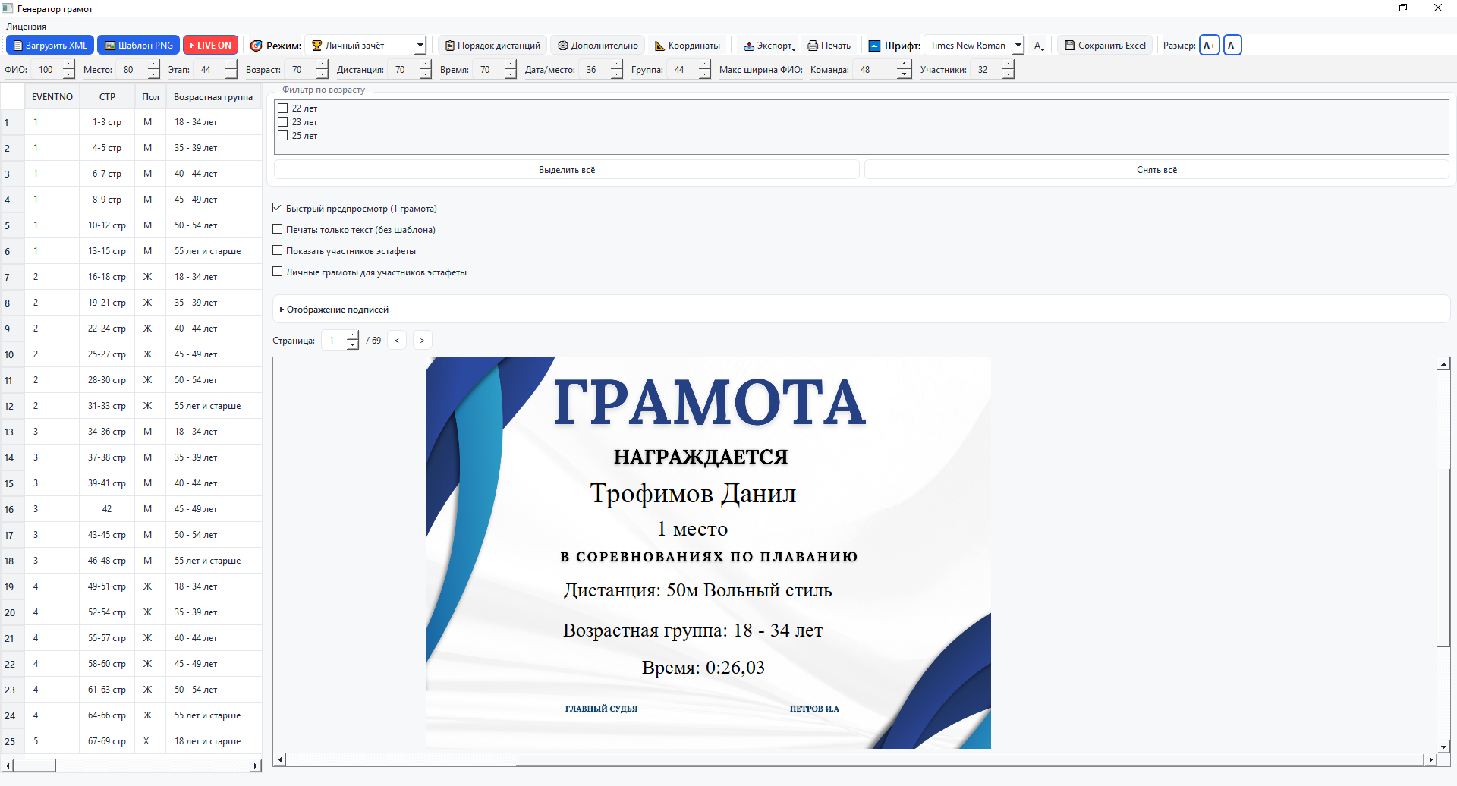Click the certificate preview image
Image resolution: width=1457 pixels, height=786 pixels.
coord(709,553)
